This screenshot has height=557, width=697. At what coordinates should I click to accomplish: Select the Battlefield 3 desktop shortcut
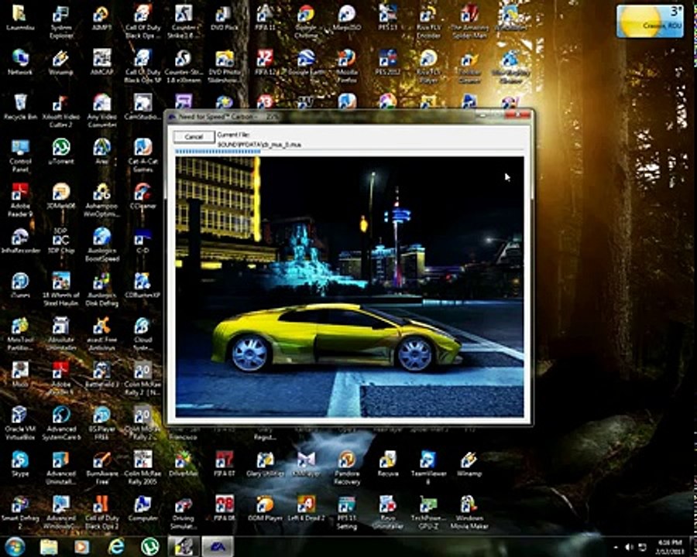101,375
